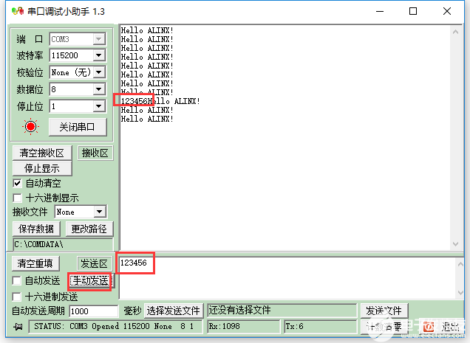Viewport: 470px width, 343px height.
Task: Click the pin icon in status bar
Action: click(x=18, y=327)
